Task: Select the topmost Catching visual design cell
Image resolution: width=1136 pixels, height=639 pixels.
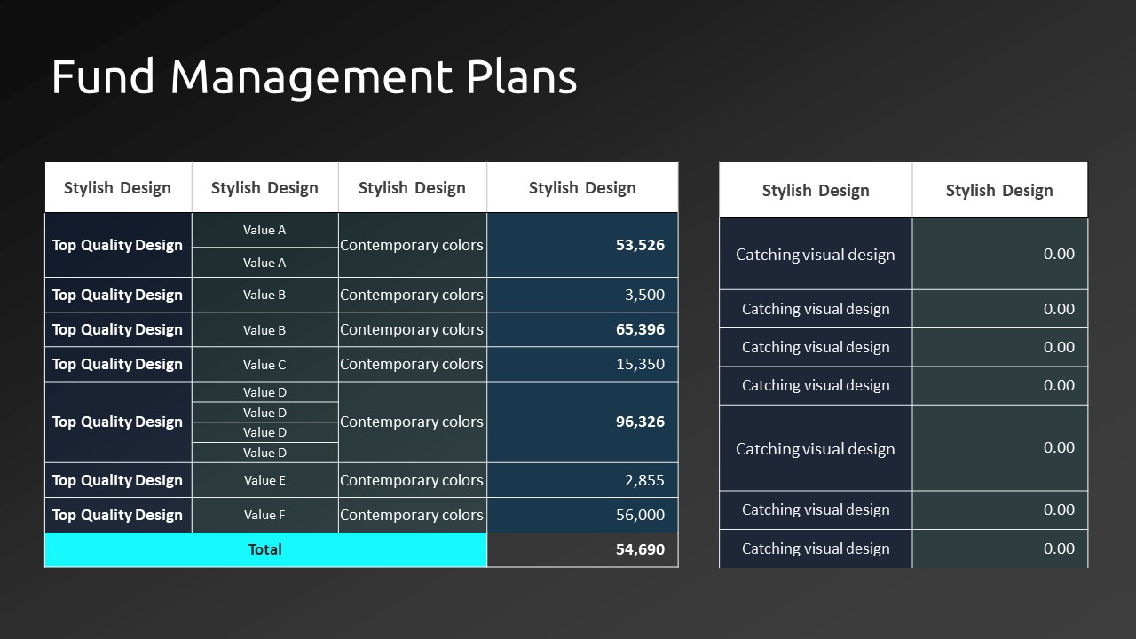Action: [815, 255]
